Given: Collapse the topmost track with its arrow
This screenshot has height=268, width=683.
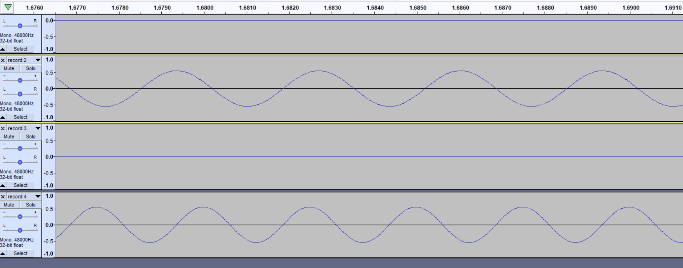Looking at the screenshot, I should point(3,49).
